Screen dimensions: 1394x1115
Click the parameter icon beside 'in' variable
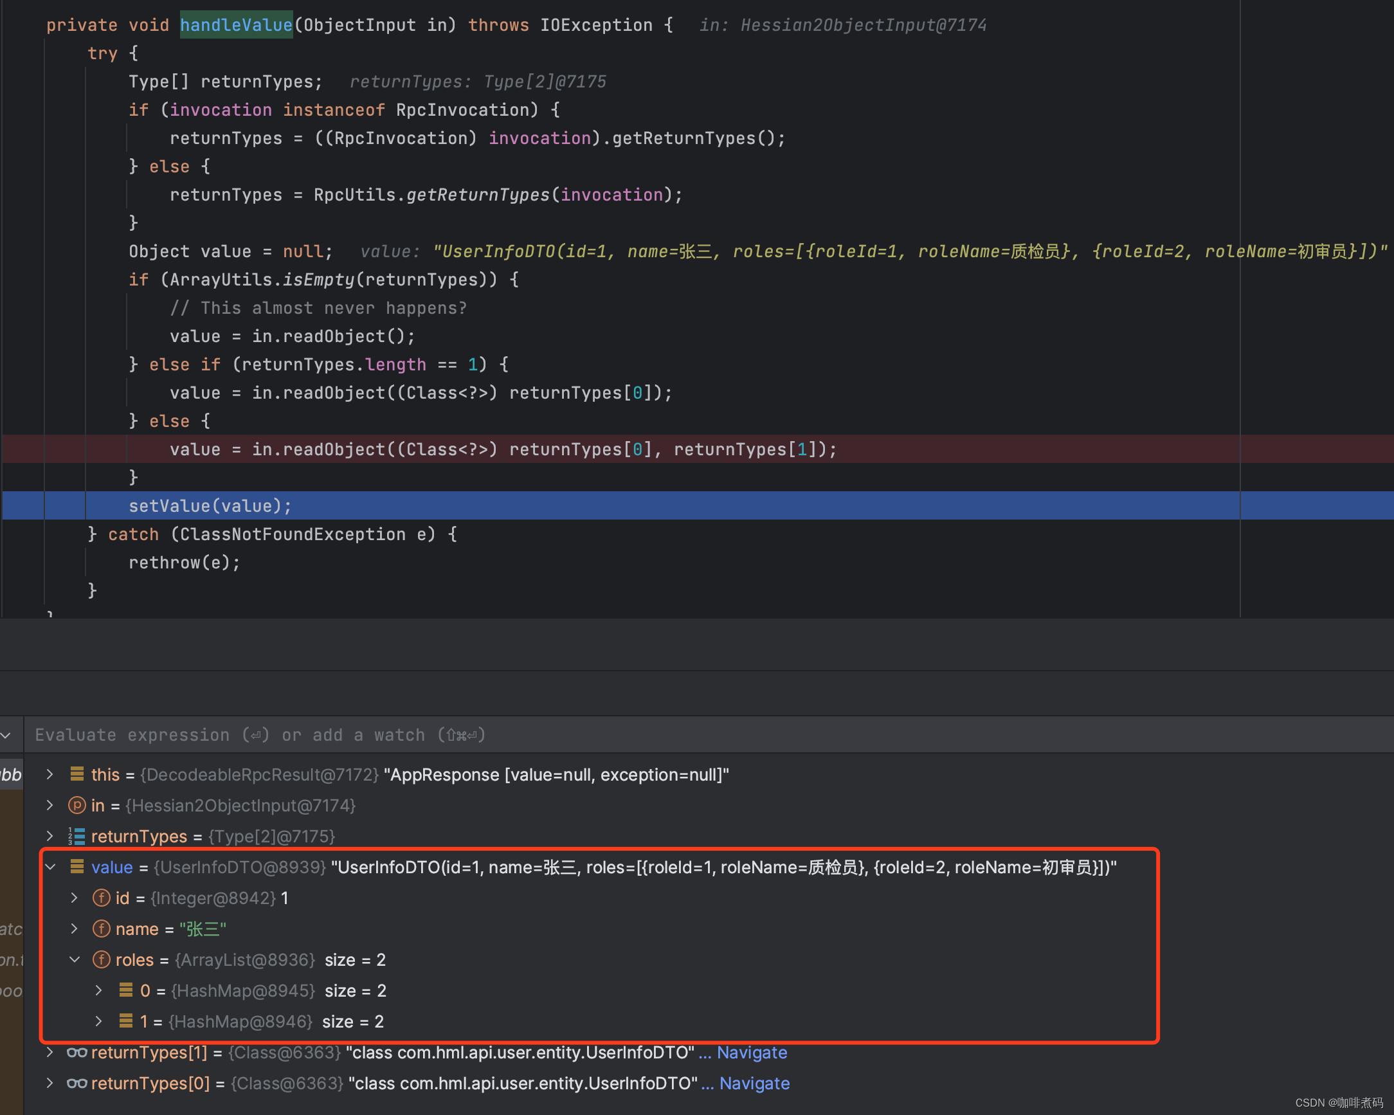click(x=77, y=805)
